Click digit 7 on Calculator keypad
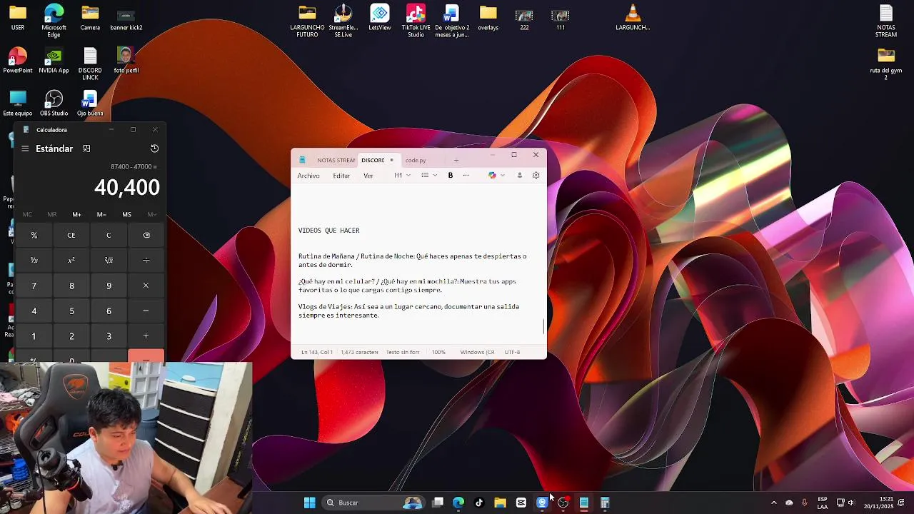Image resolution: width=914 pixels, height=514 pixels. click(34, 286)
